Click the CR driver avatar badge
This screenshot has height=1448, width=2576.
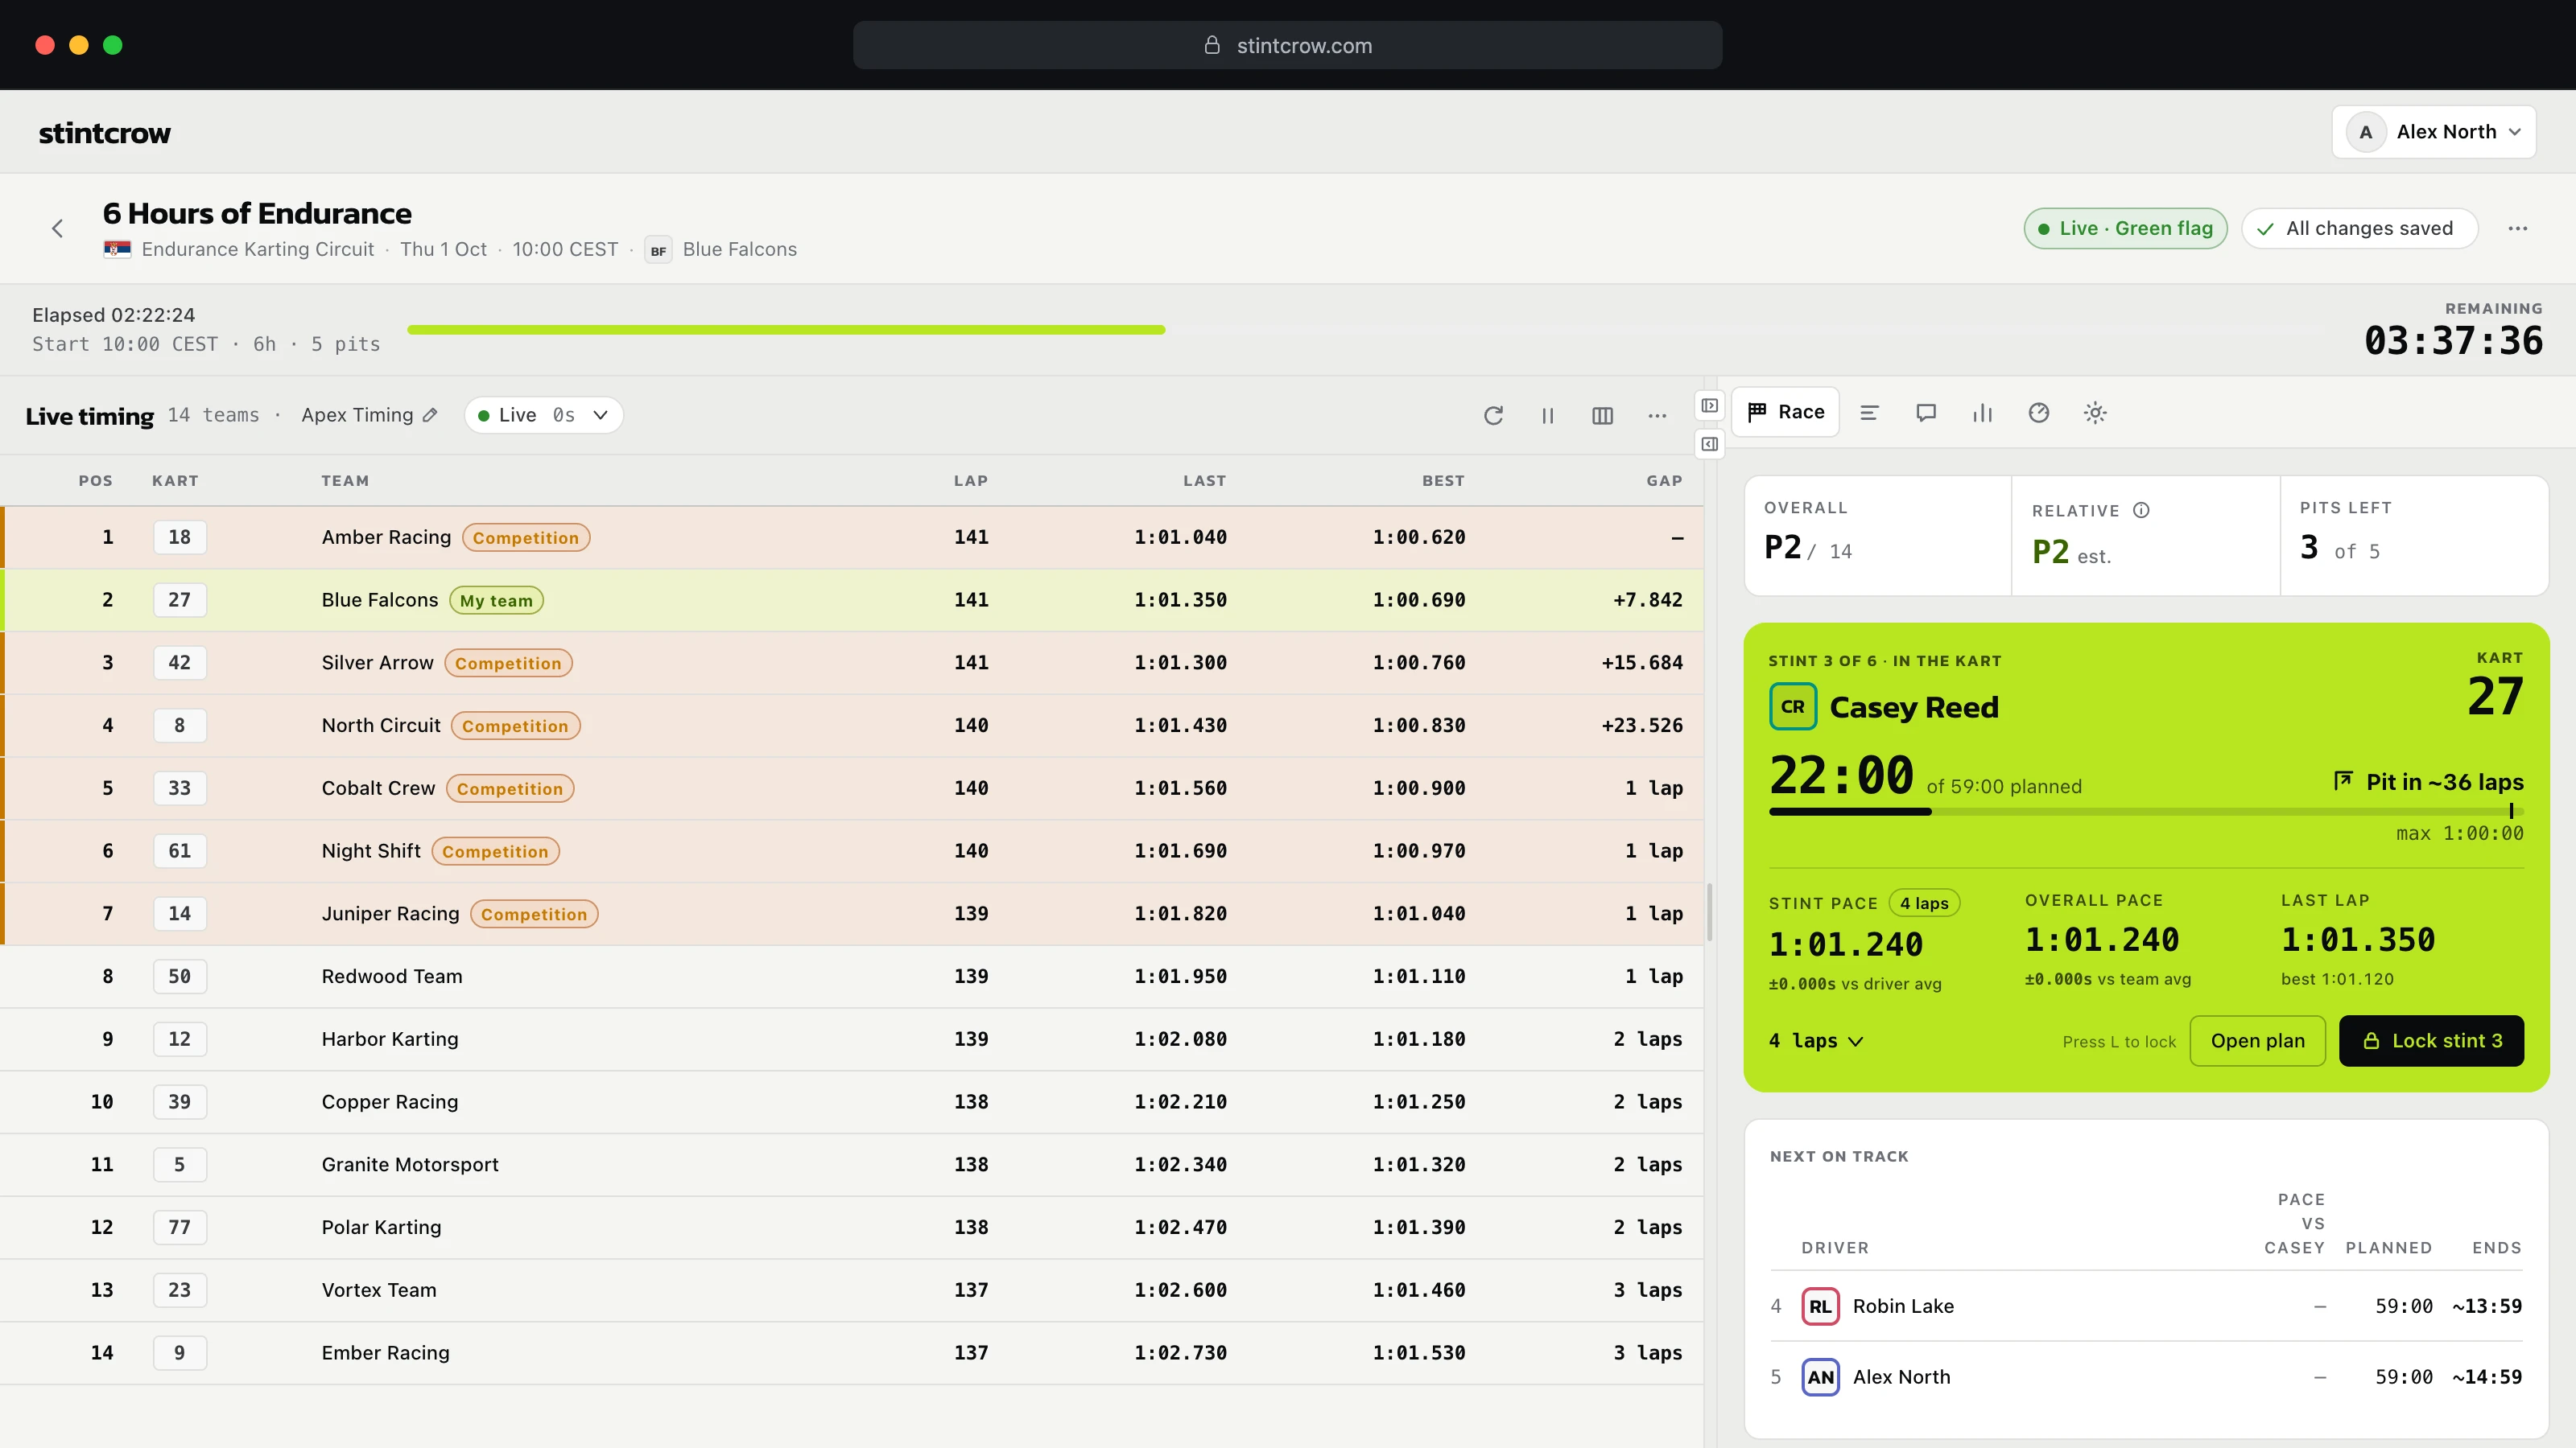coord(1793,706)
